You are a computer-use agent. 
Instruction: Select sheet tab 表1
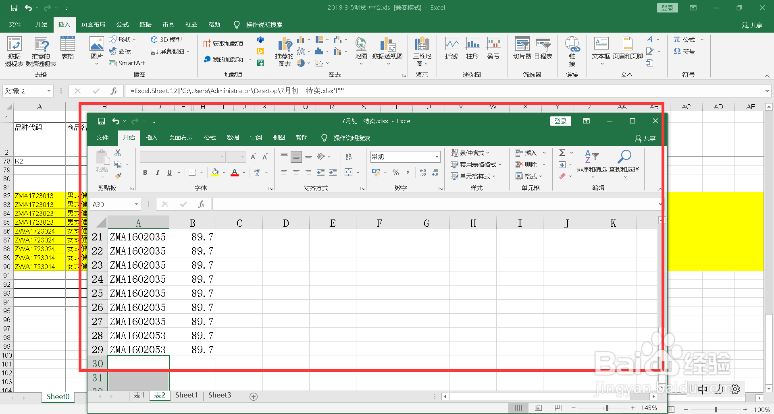coord(139,395)
